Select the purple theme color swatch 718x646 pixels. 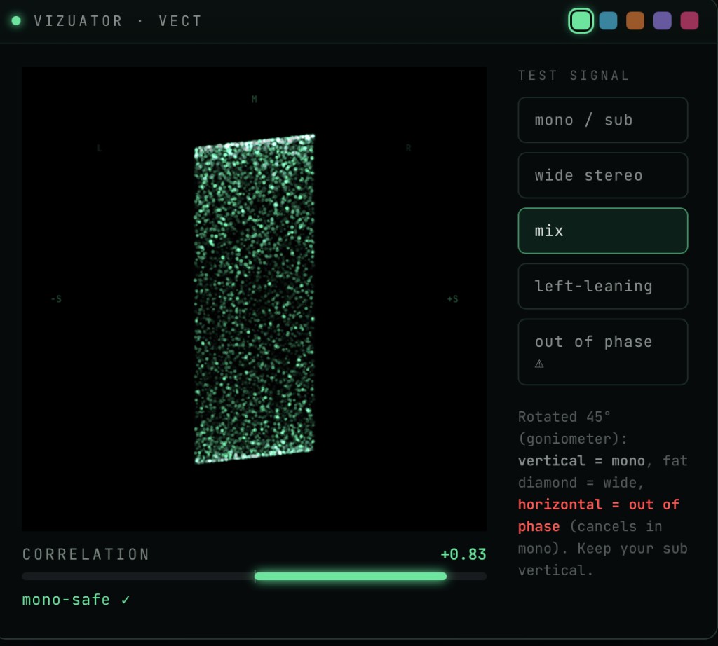662,20
